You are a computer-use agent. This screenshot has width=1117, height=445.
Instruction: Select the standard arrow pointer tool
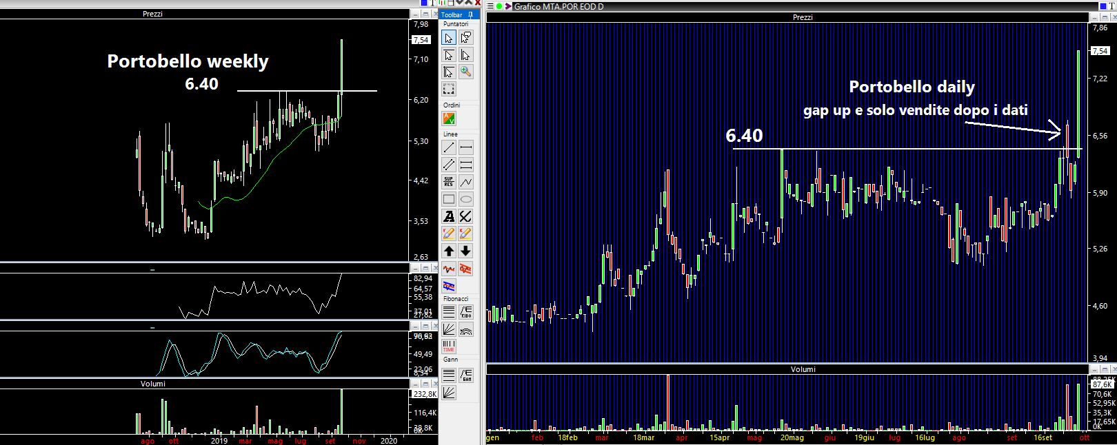[449, 38]
